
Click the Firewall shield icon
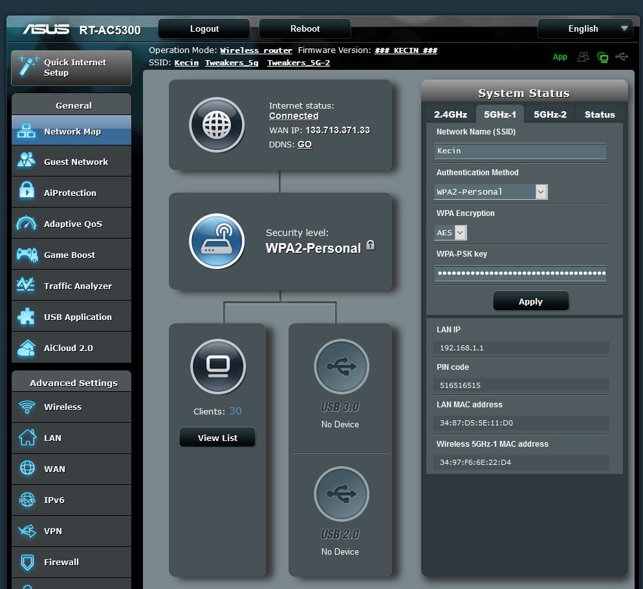pos(27,562)
